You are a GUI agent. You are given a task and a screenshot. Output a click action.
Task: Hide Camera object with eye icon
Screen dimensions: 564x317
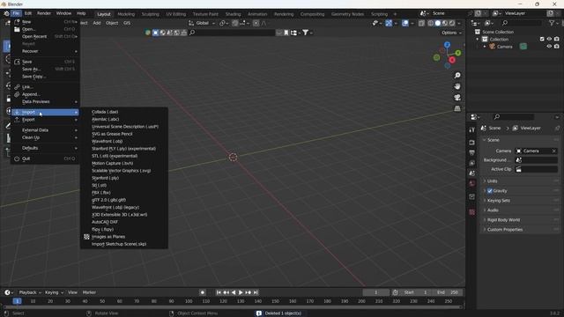pyautogui.click(x=549, y=47)
